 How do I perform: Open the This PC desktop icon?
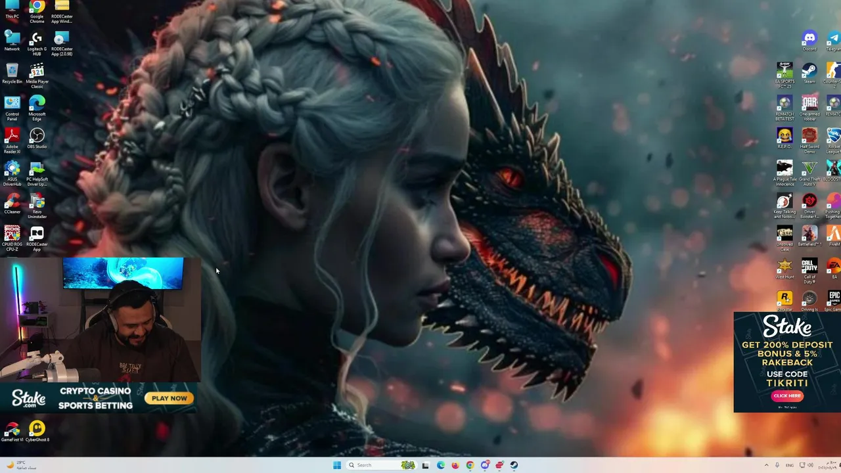[x=12, y=9]
